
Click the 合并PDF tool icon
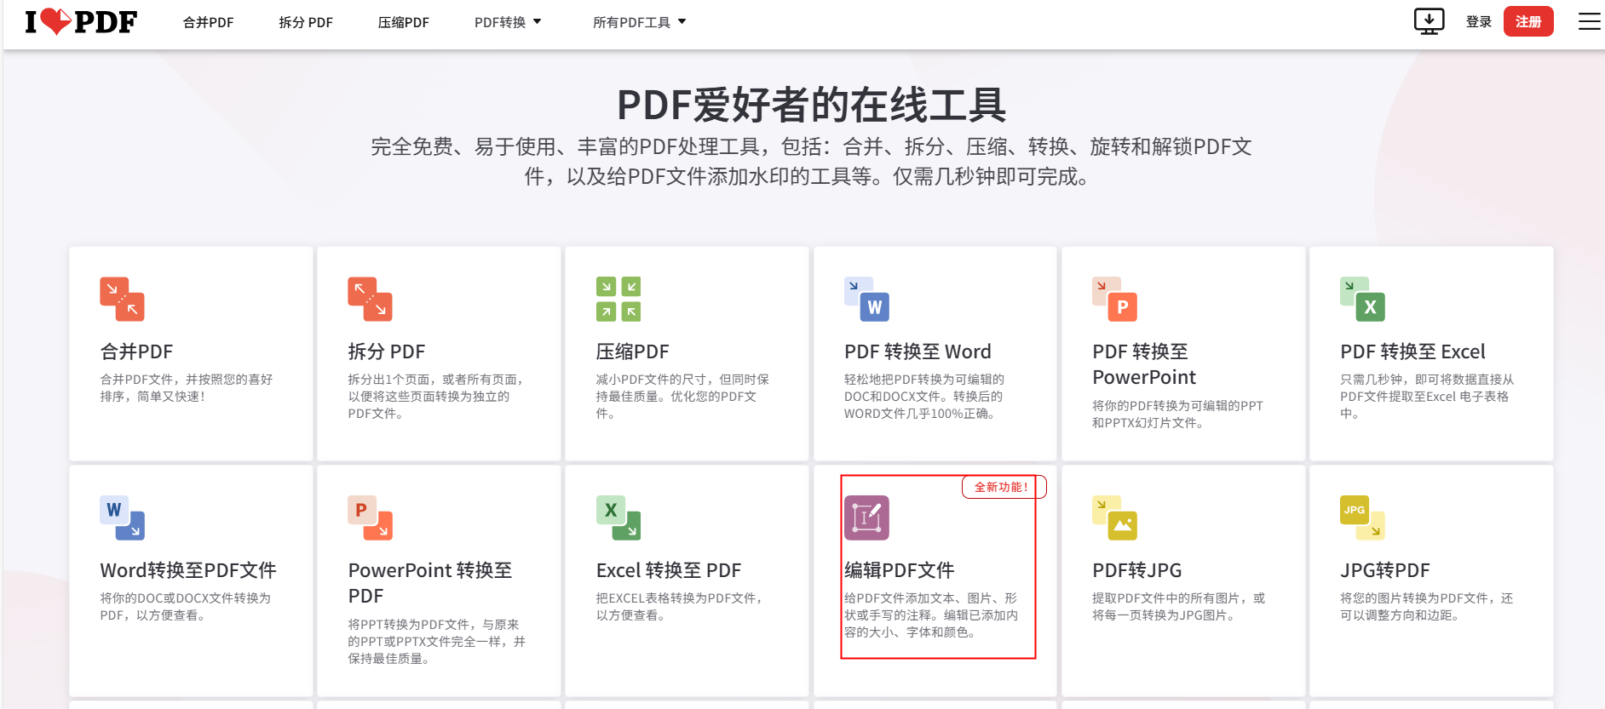[122, 299]
